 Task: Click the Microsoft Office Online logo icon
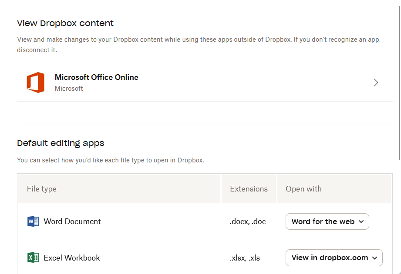click(x=36, y=83)
